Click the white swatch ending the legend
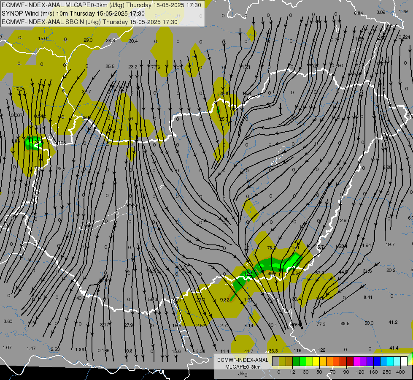 click(404, 361)
